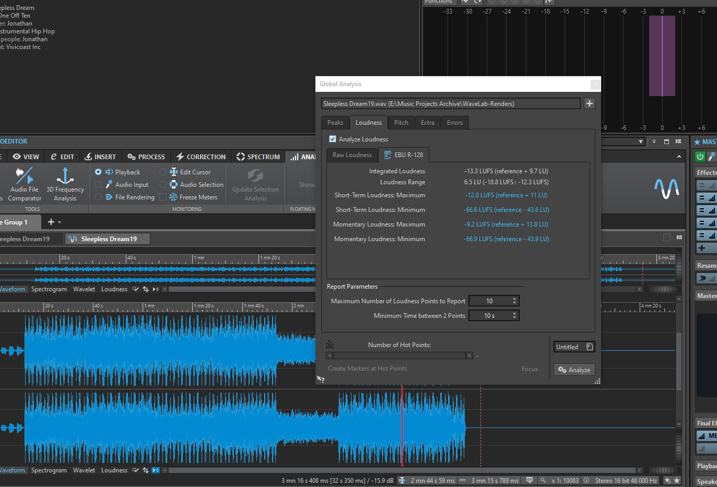This screenshot has height=487, width=717.
Task: Click the help question mark in Global Analysis
Action: 321,379
